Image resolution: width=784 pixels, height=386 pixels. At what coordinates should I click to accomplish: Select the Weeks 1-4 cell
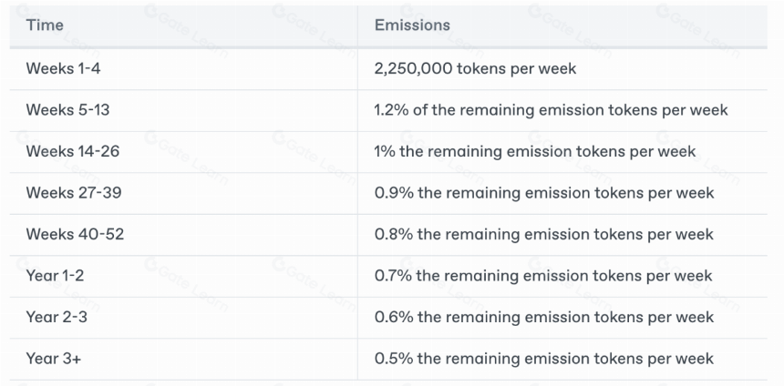(63, 68)
